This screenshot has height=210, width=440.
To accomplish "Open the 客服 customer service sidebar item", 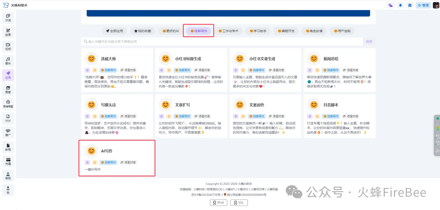I will pos(8,176).
